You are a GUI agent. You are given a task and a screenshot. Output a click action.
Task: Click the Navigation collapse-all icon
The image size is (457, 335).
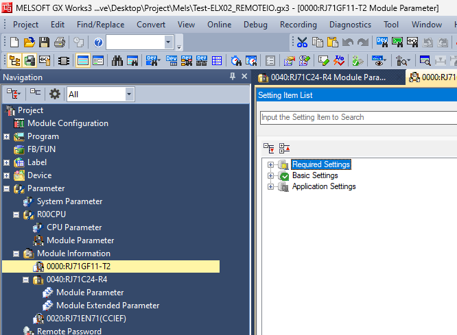(x=35, y=92)
